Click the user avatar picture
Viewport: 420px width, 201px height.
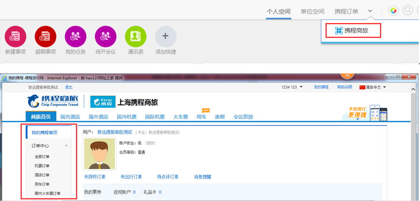[100, 154]
